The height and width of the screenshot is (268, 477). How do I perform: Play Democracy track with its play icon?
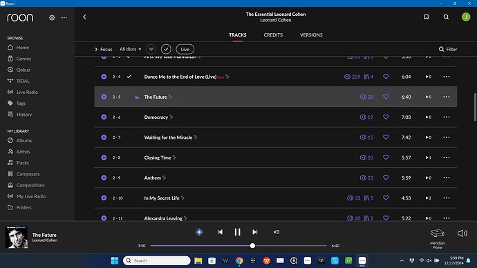104,117
